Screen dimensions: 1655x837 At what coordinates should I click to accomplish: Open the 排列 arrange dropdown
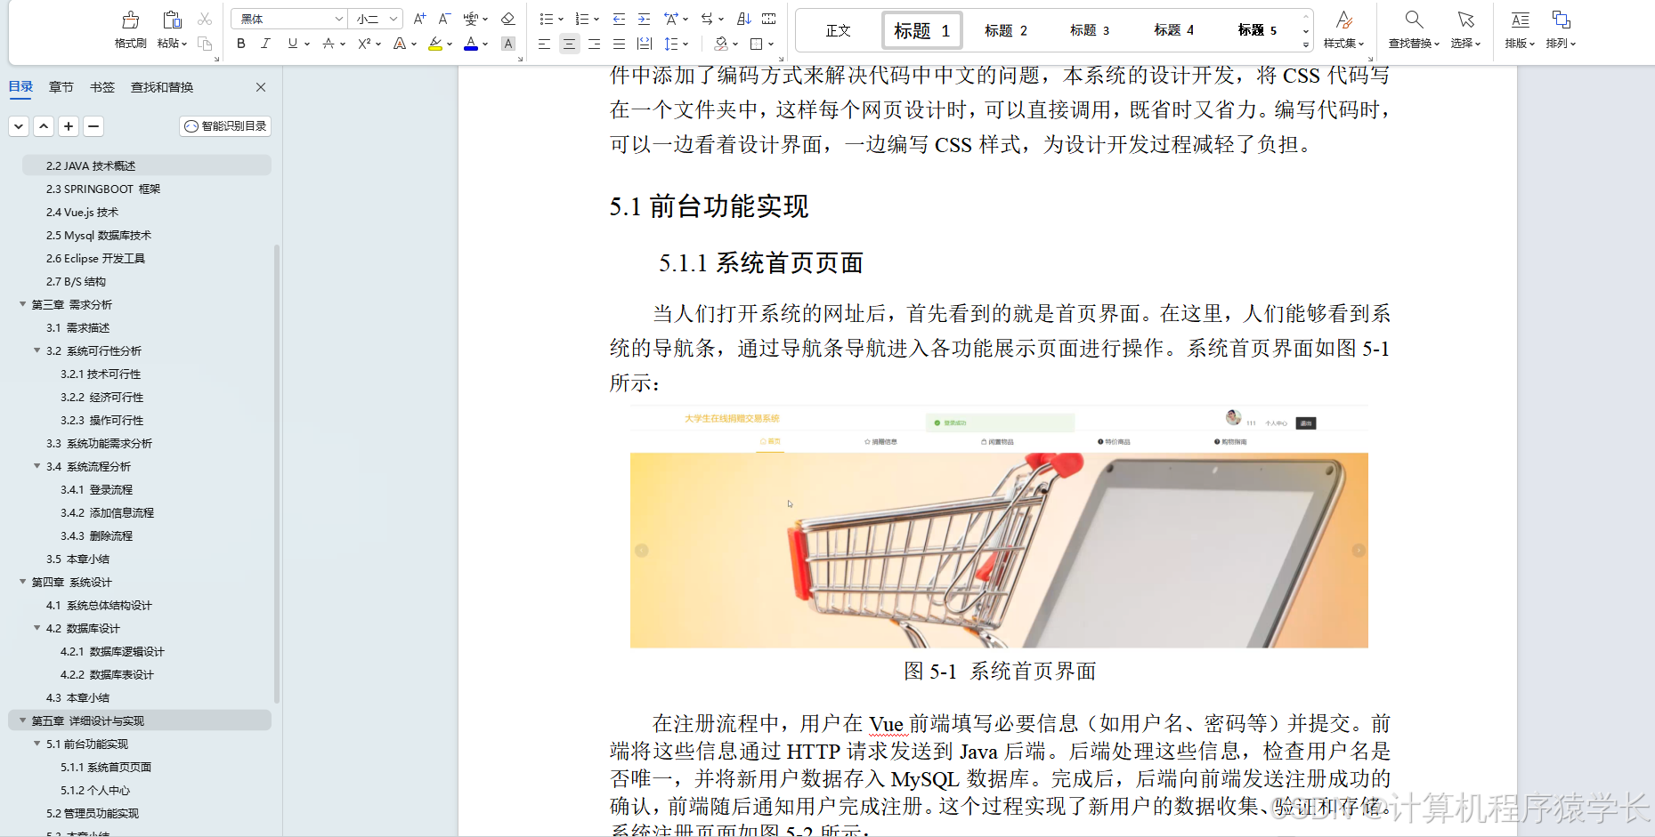point(1561,29)
